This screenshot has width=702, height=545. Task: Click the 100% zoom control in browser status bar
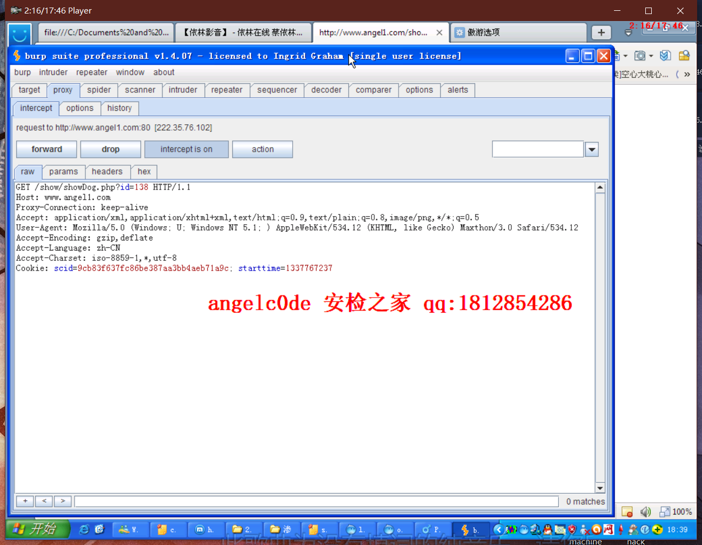(x=676, y=512)
